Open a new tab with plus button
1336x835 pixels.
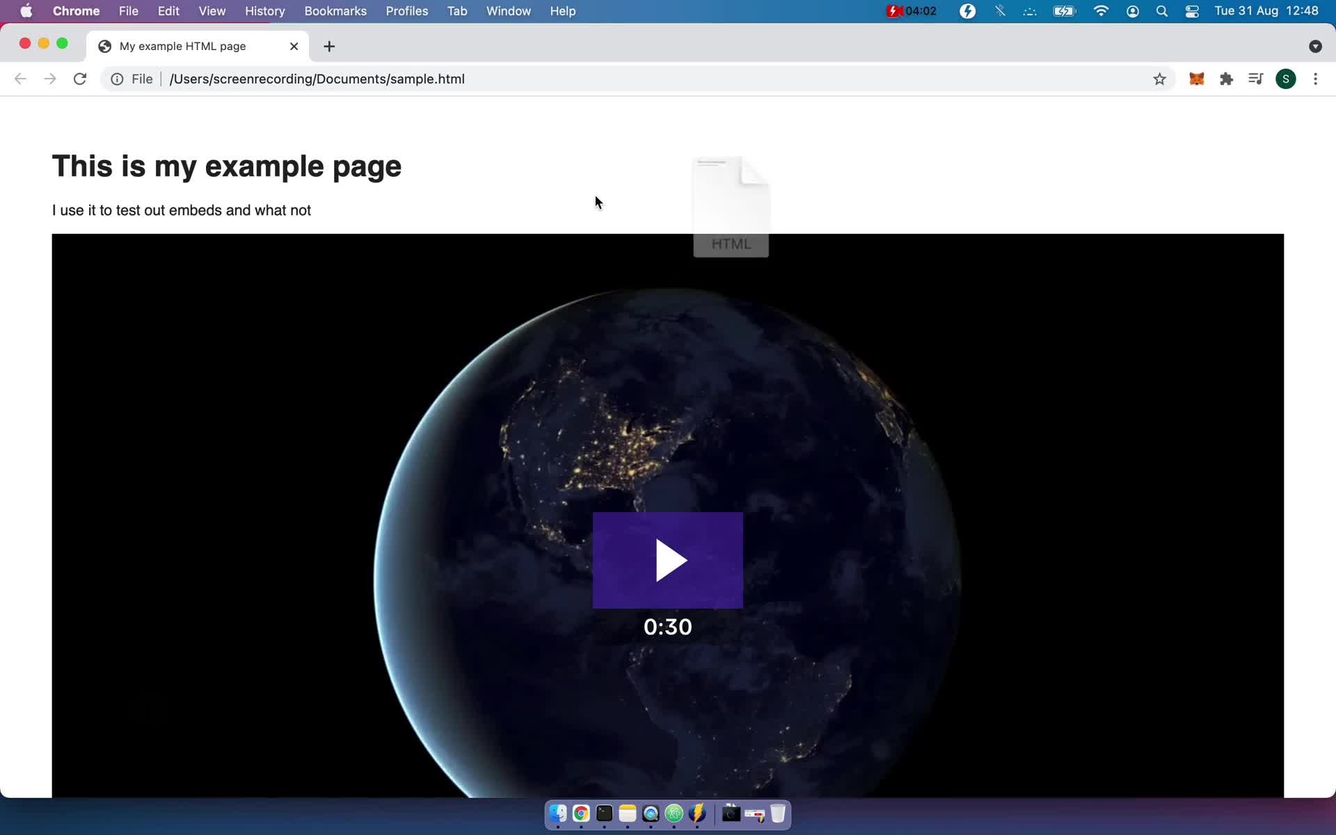(x=329, y=46)
